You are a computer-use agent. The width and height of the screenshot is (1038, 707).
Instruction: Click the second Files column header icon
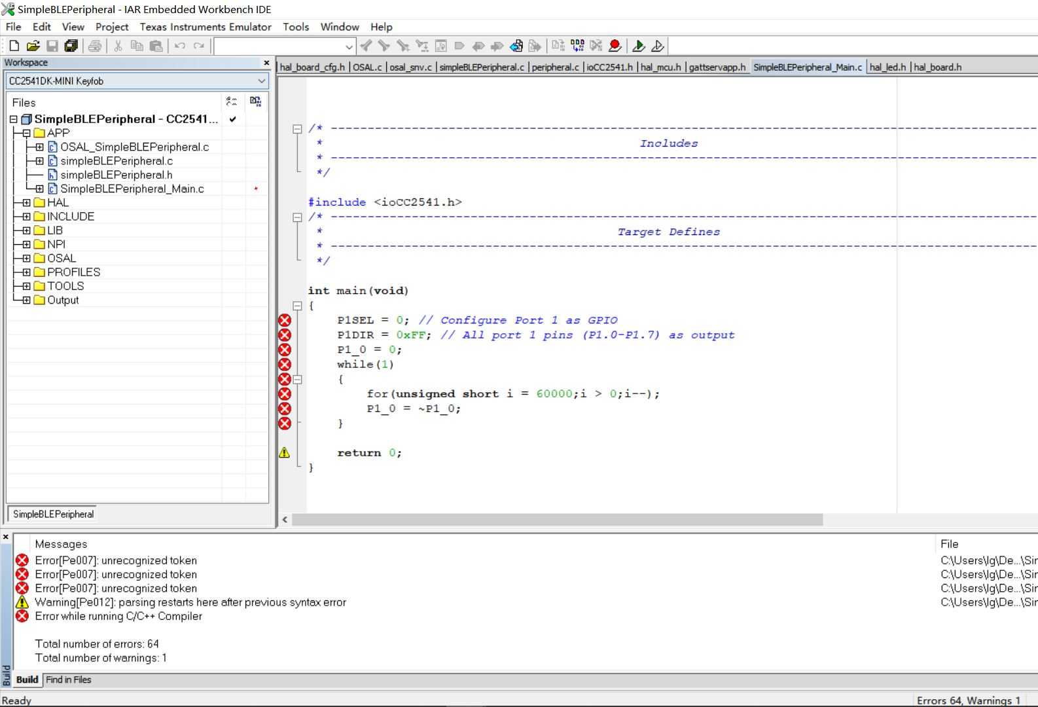(255, 101)
